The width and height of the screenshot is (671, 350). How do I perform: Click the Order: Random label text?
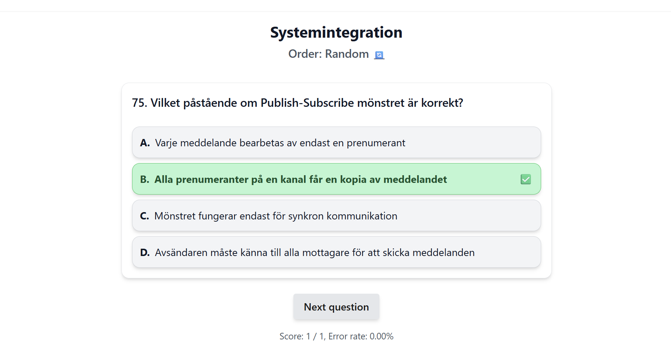328,54
